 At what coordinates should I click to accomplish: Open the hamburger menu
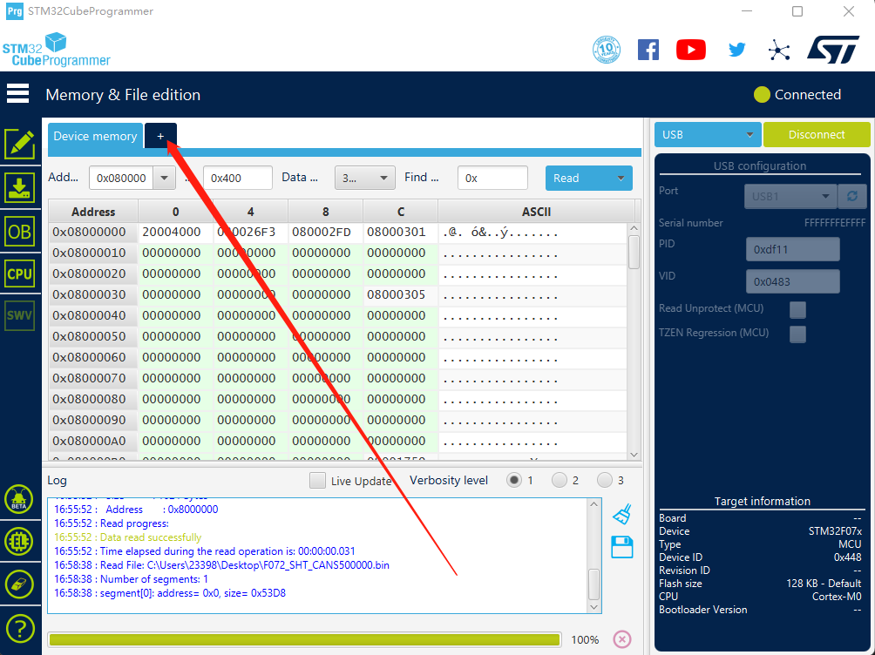coord(17,94)
